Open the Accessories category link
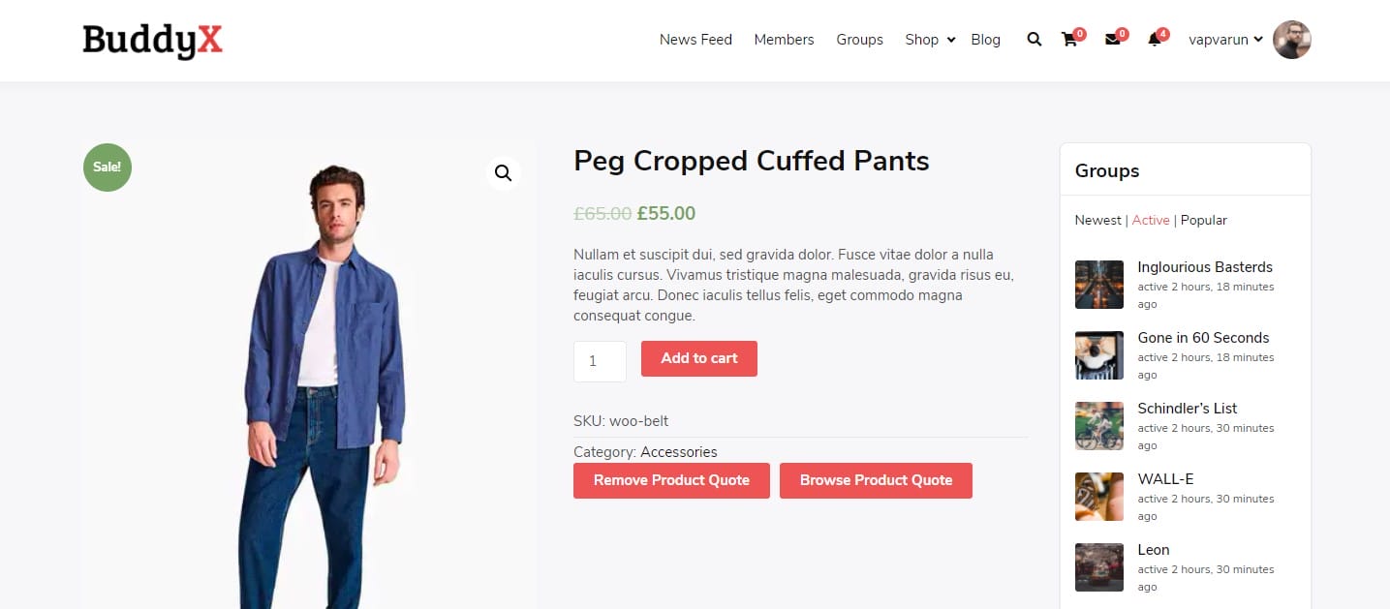 point(678,452)
